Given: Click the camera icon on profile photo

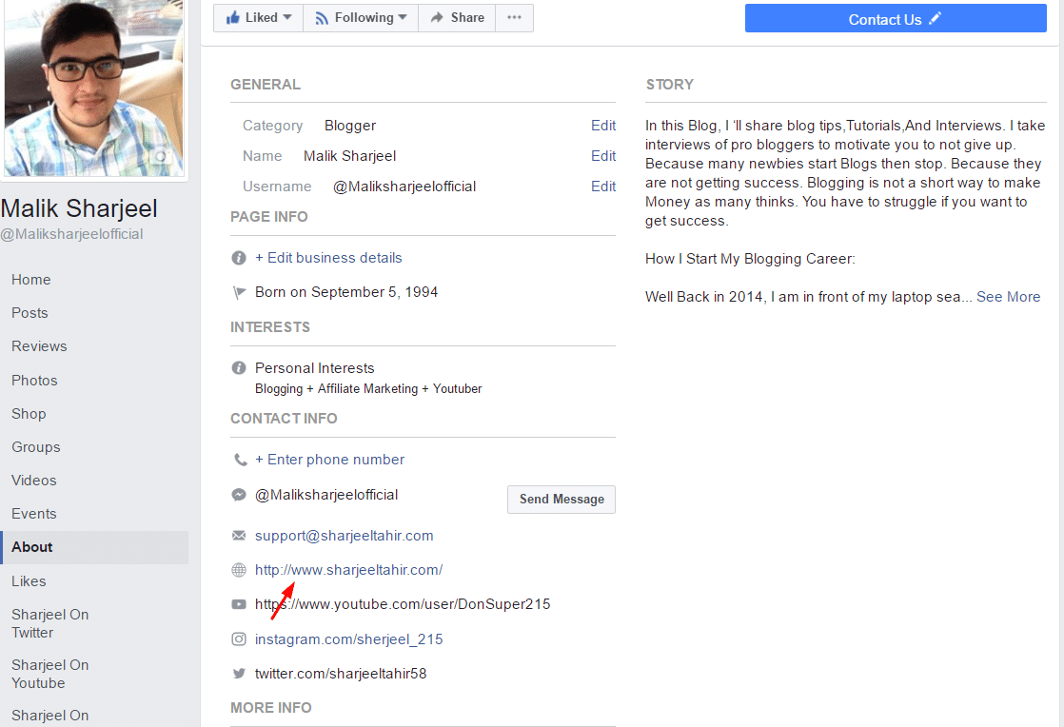Looking at the screenshot, I should tap(161, 157).
